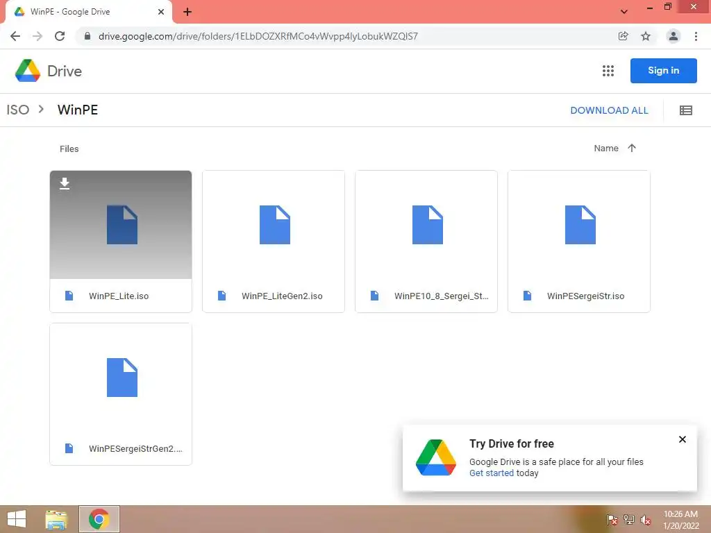Image resolution: width=711 pixels, height=533 pixels.
Task: Open the Windows Start button
Action: pyautogui.click(x=17, y=519)
